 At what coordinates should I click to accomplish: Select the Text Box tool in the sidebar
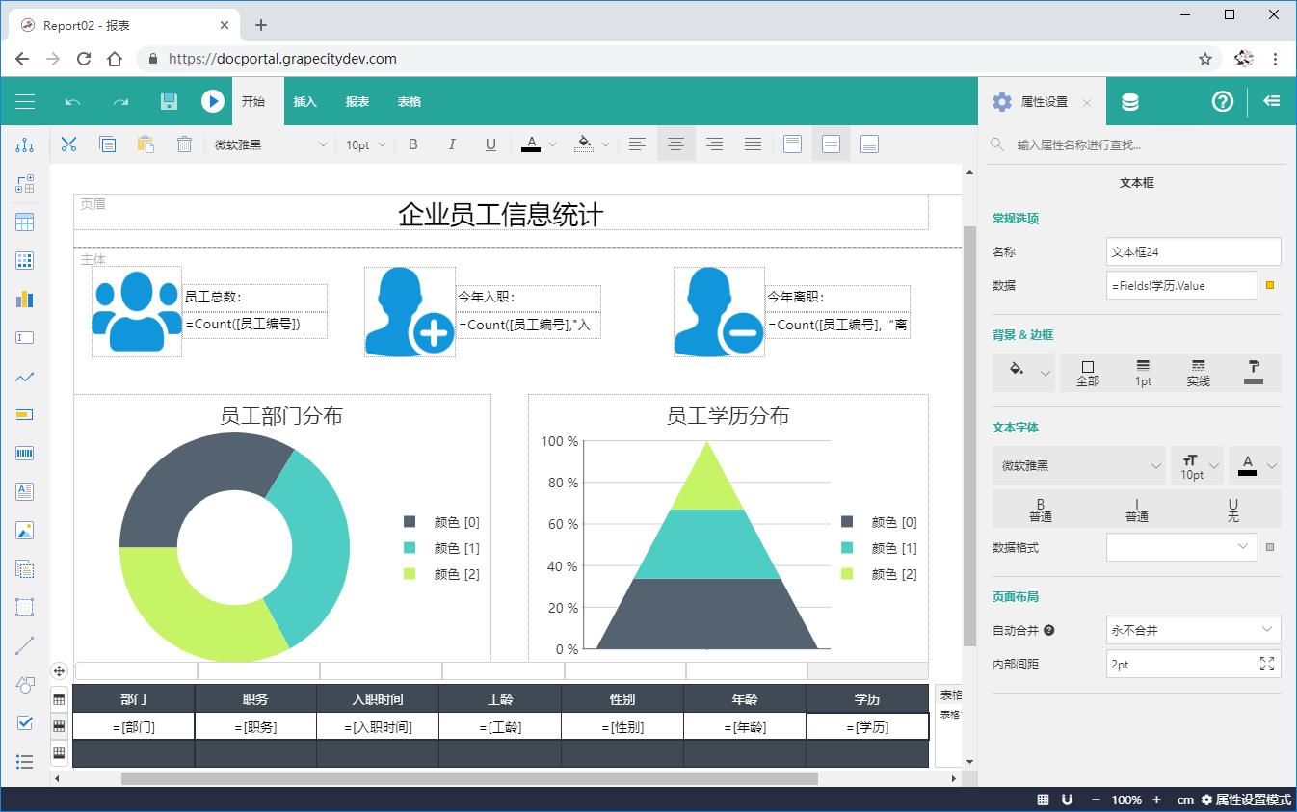[x=24, y=337]
